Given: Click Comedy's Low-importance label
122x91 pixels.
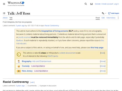Looking at the screenshot, I should tap(38, 66).
